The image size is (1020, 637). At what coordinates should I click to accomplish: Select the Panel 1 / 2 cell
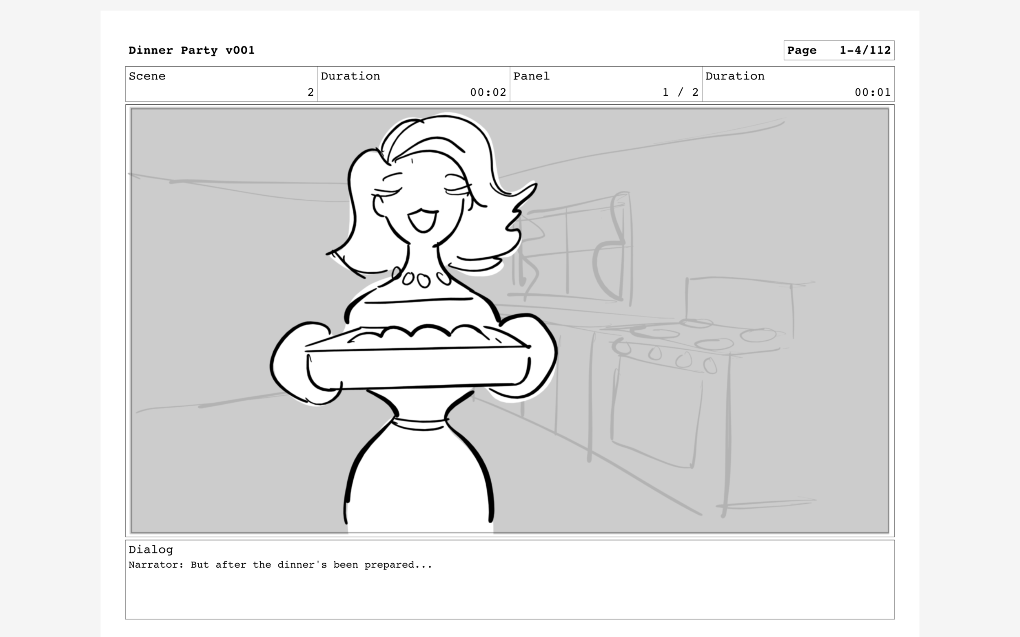click(x=679, y=92)
